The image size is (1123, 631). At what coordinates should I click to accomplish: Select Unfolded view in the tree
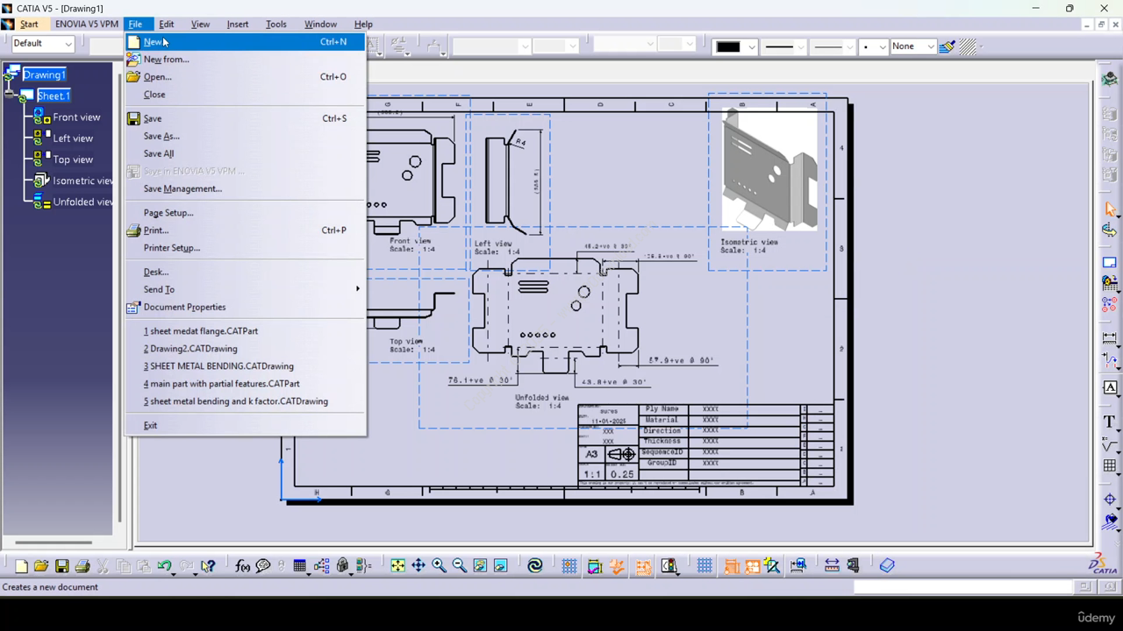click(x=82, y=202)
